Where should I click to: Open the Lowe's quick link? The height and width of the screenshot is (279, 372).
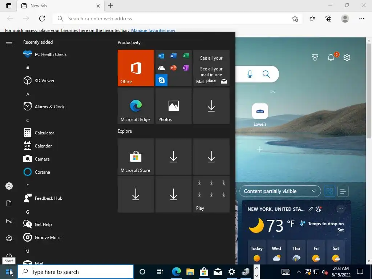point(260,115)
